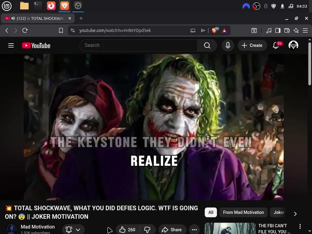Open THE FBI CAN'T FILE YOU video thumbnail
This screenshot has height=234, width=312.
pos(230,228)
